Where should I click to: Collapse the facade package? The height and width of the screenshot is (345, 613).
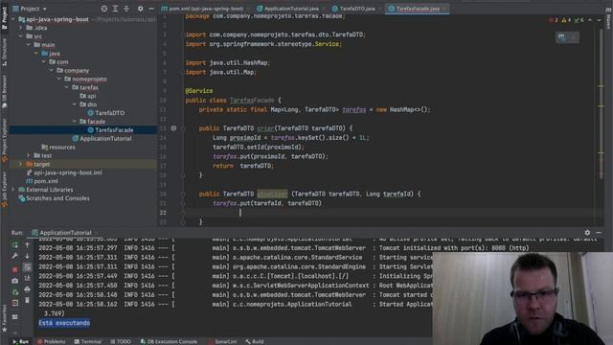(x=75, y=122)
